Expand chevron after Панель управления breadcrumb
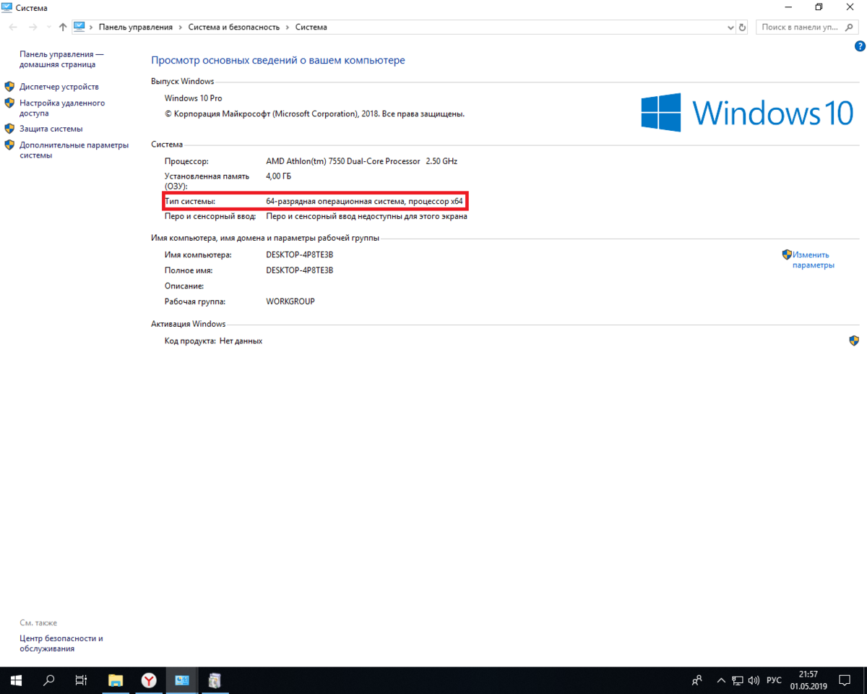The width and height of the screenshot is (867, 694). 181,27
